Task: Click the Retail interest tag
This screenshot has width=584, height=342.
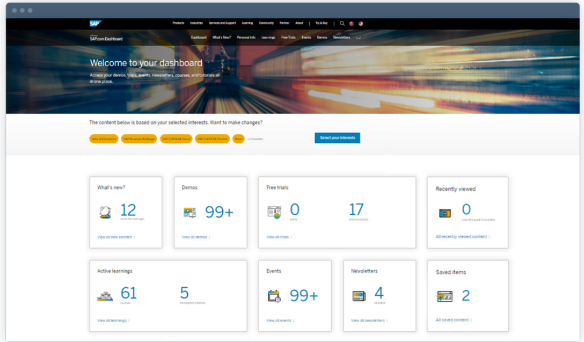Action: point(238,139)
